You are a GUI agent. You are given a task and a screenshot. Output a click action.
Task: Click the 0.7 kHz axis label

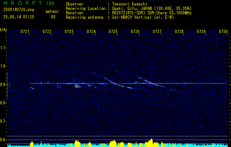click(3, 121)
